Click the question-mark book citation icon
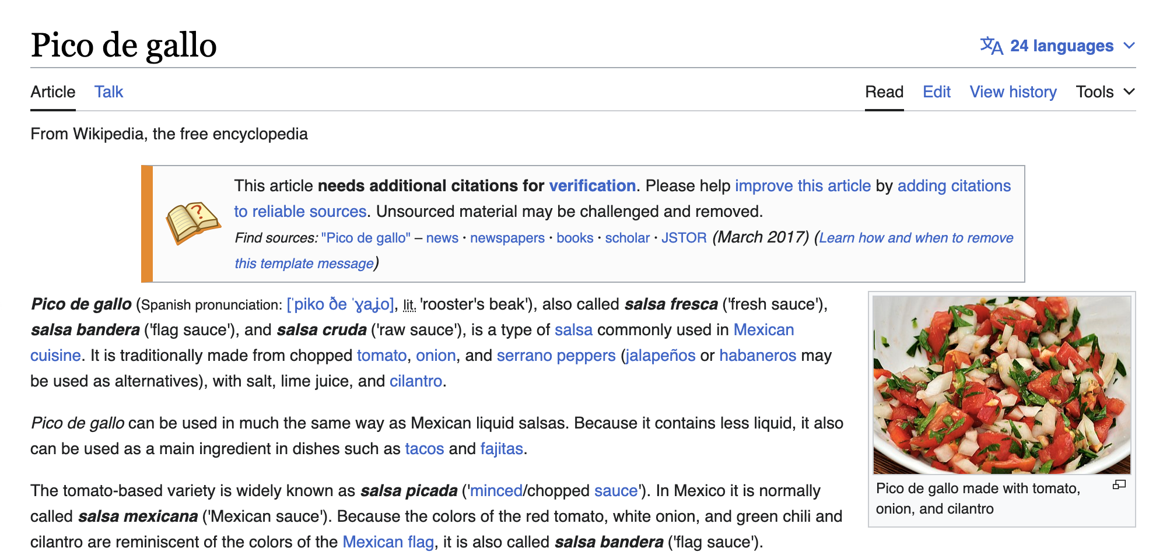Viewport: 1156px width, 555px height. (x=192, y=223)
